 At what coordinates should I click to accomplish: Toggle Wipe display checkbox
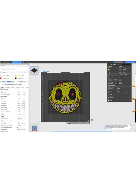tap(129, 99)
